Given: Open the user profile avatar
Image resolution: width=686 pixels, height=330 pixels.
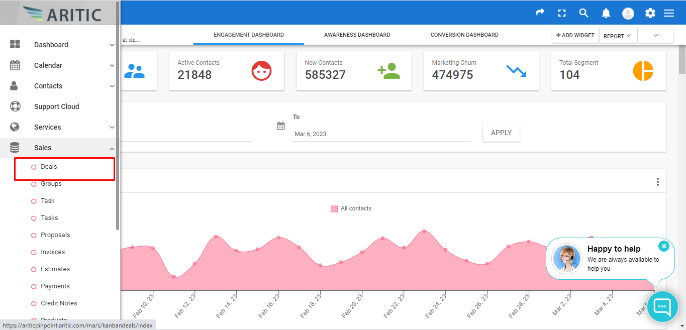Looking at the screenshot, I should [628, 14].
